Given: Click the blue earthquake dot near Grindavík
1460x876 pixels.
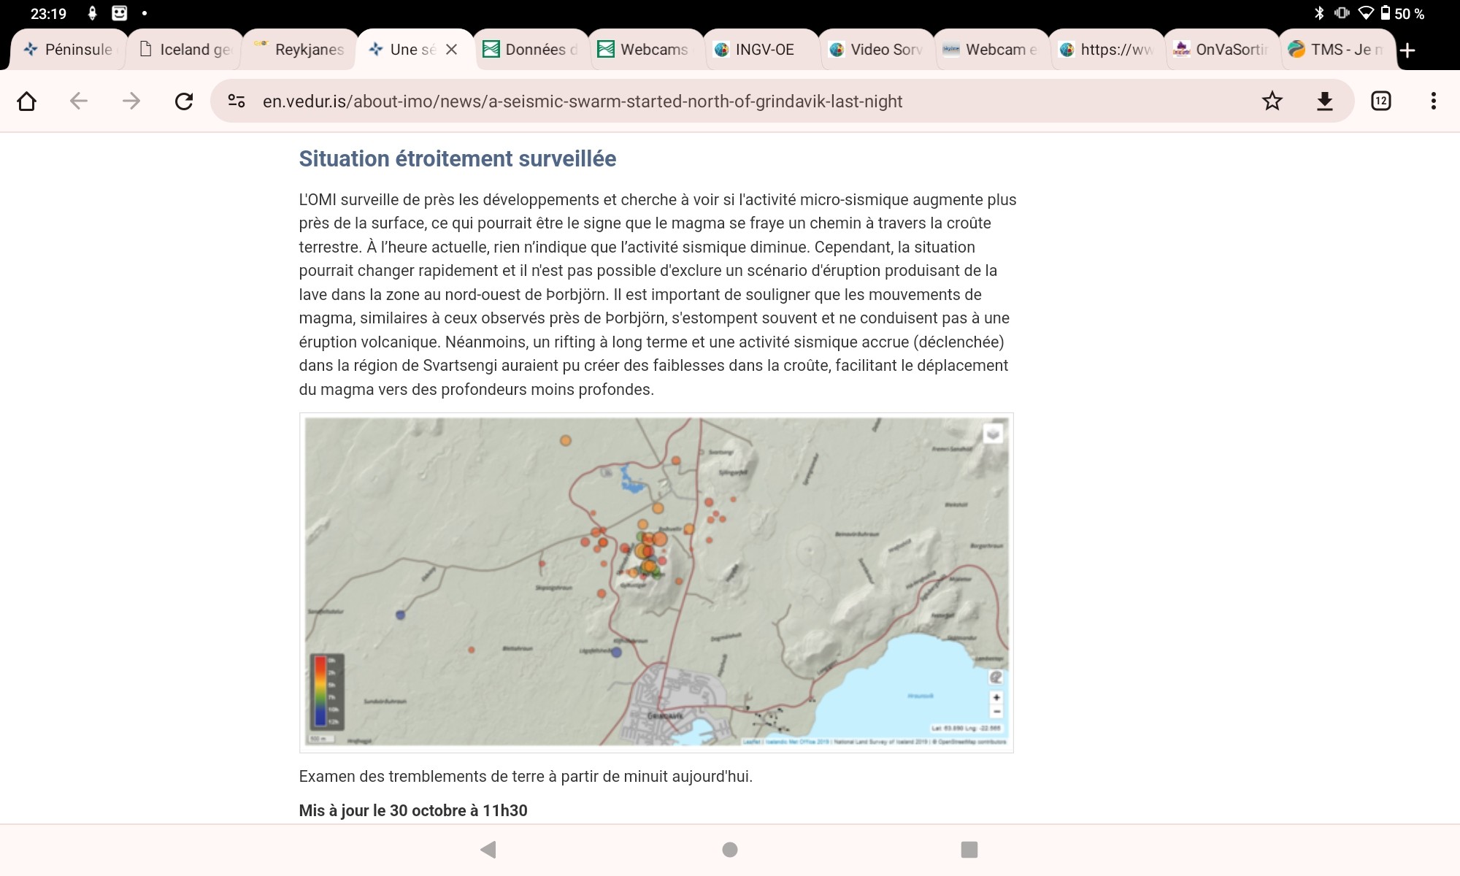Looking at the screenshot, I should point(616,652).
